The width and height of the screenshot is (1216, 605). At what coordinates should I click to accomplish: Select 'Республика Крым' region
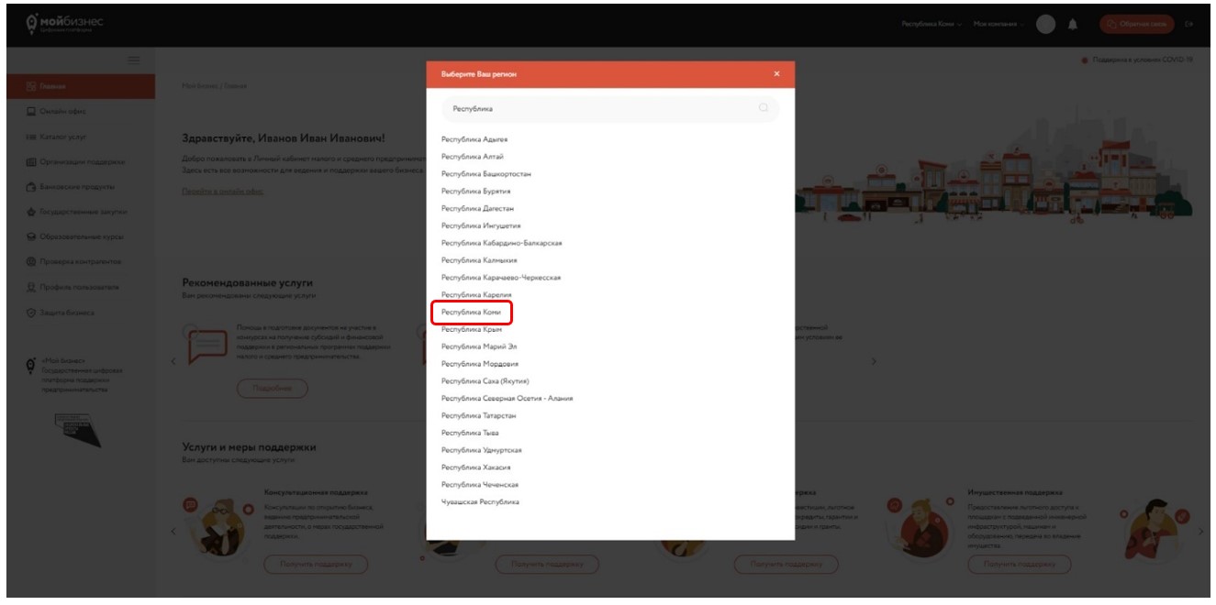473,329
